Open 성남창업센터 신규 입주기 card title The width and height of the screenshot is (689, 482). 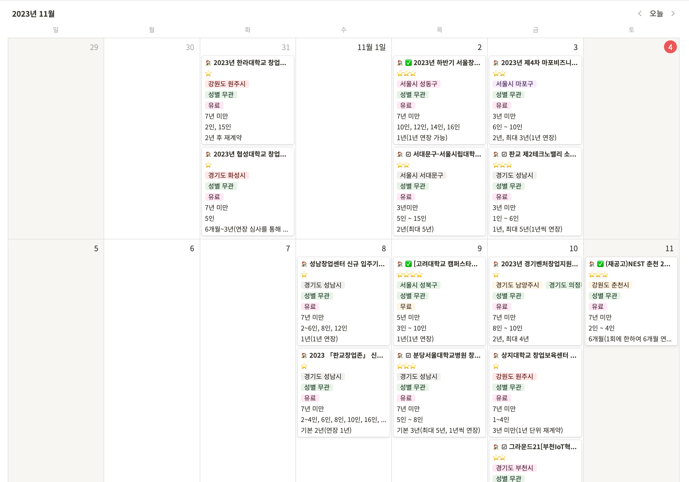[347, 264]
